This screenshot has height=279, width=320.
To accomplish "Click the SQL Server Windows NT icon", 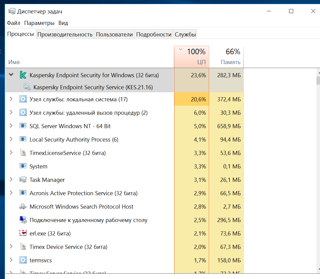I will click(23, 126).
